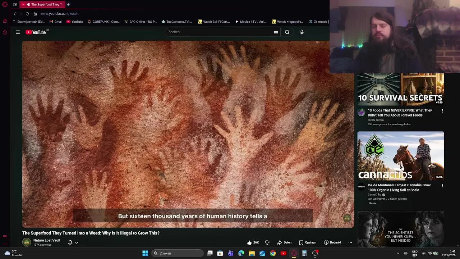Open Movies / TV / Anime bookmark
This screenshot has height=259, width=460.
[250, 22]
